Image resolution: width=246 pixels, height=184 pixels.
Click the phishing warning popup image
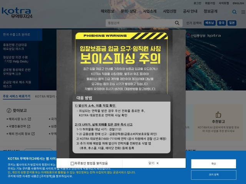(121, 94)
